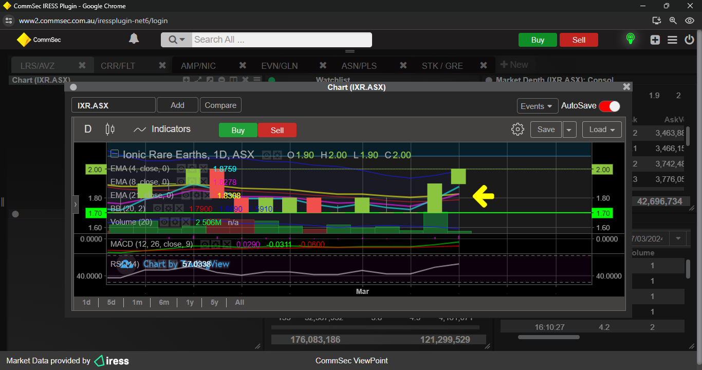Switch to the EVN/GLN tab
This screenshot has height=370, width=702.
coord(280,66)
